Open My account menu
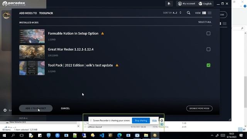 coord(186,3)
